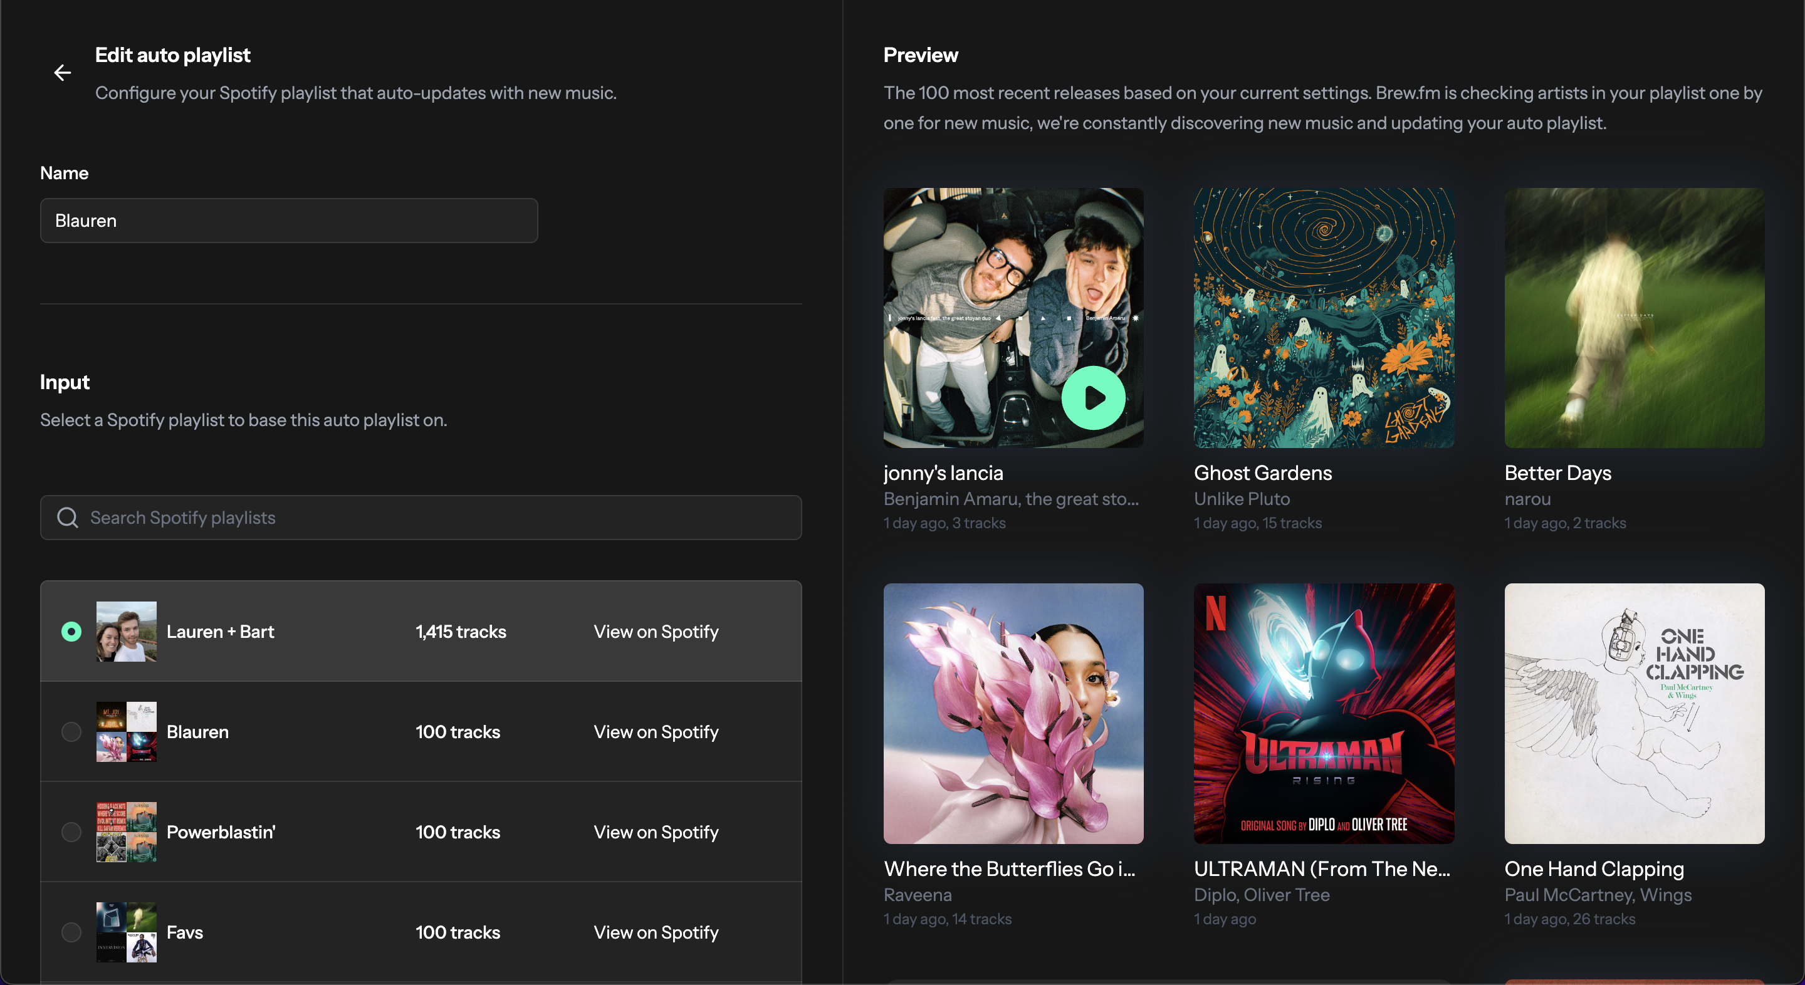Click the Edit auto playlist heading
Viewport: 1805px width, 985px height.
click(x=172, y=55)
